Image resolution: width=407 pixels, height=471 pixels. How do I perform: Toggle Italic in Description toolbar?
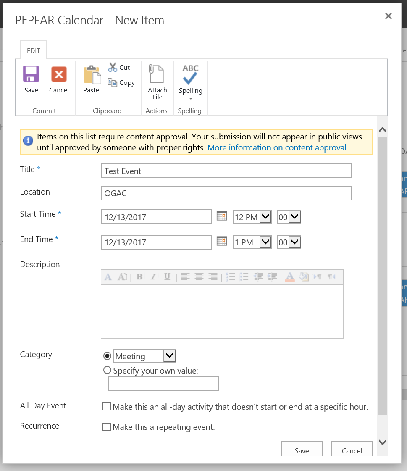pos(153,276)
